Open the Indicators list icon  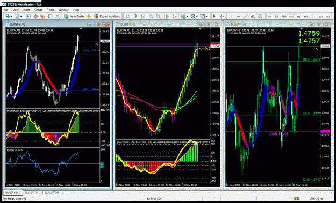point(183,16)
